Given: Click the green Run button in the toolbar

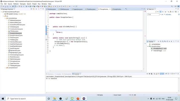Looking at the screenshot, I should [x=30, y=6].
